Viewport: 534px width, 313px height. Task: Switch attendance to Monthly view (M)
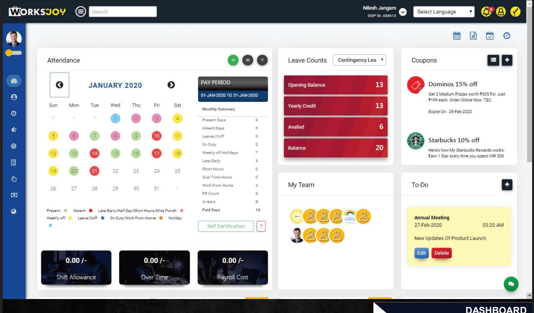point(233,60)
